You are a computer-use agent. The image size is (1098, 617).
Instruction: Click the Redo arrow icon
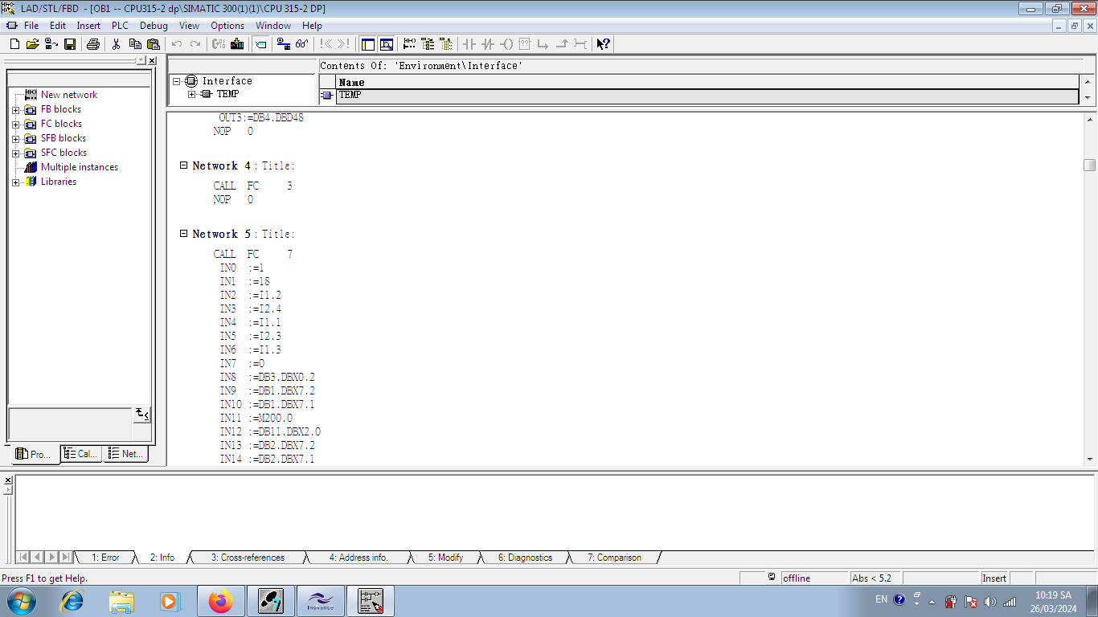(195, 44)
